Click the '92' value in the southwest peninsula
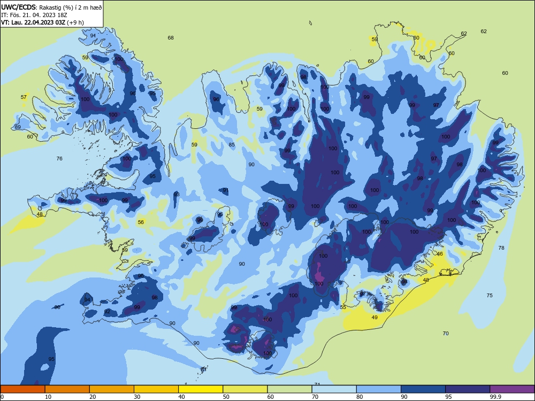The image size is (535, 401). pos(107,312)
